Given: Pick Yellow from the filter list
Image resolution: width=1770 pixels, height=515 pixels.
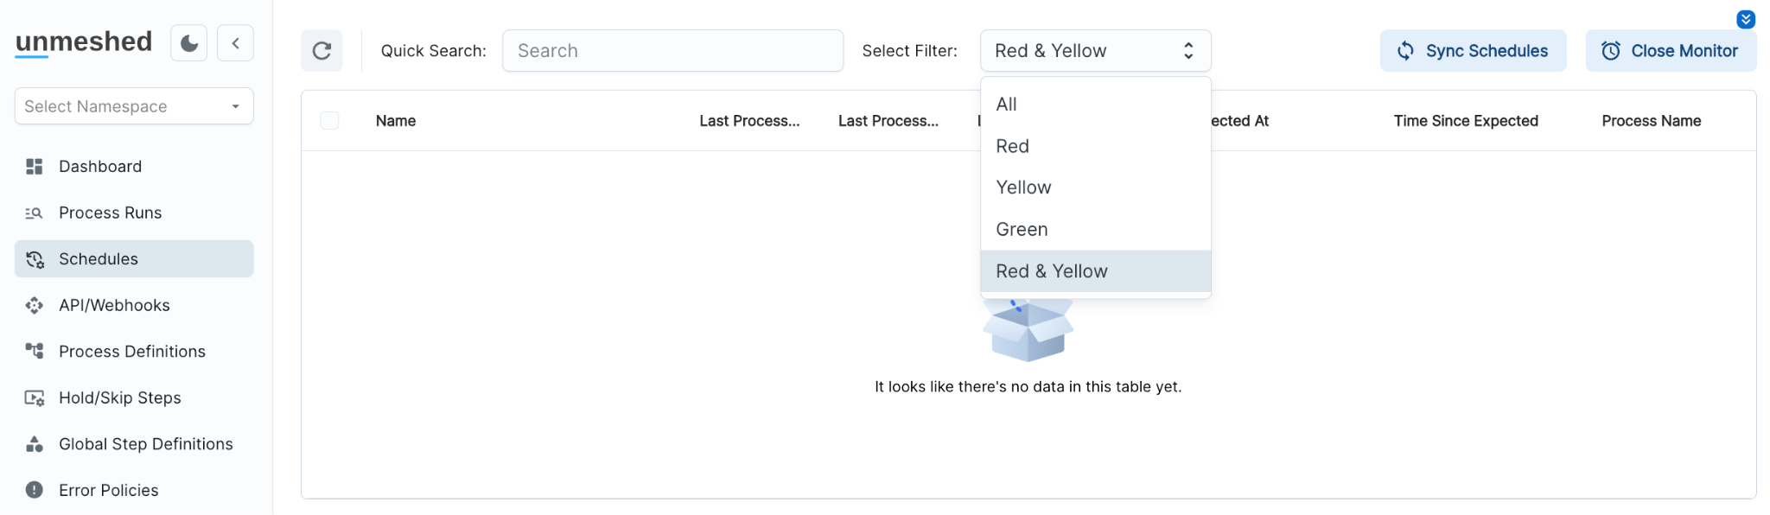Looking at the screenshot, I should click(x=1023, y=188).
